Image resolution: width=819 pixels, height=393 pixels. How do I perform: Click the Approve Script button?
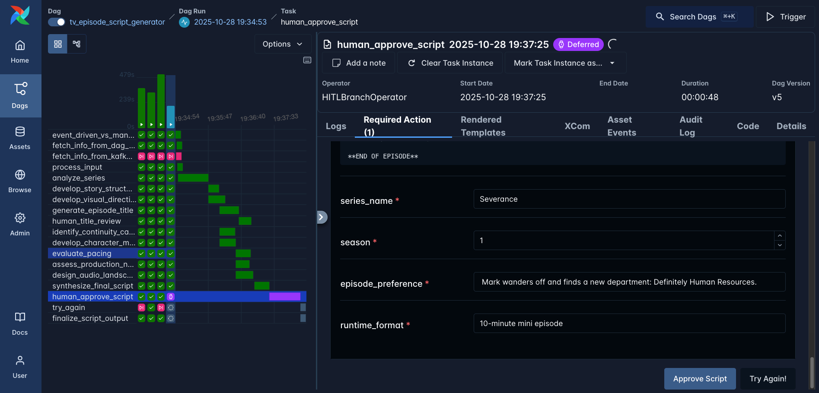[x=700, y=379]
